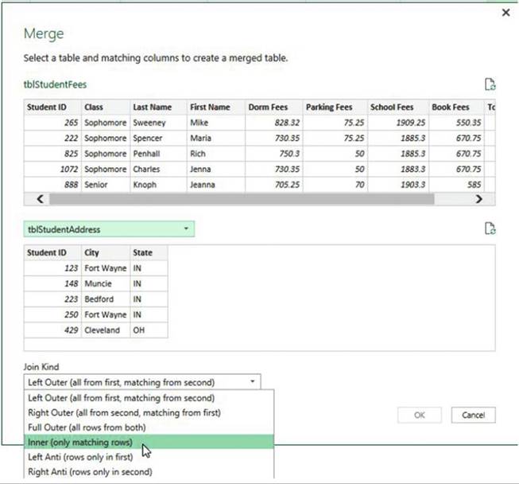Screen dimensions: 519x484
Task: Expand the Join Kind dropdown
Action: tap(253, 382)
